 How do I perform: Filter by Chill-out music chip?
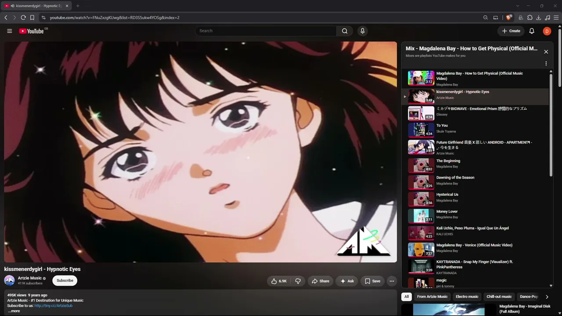pyautogui.click(x=499, y=297)
